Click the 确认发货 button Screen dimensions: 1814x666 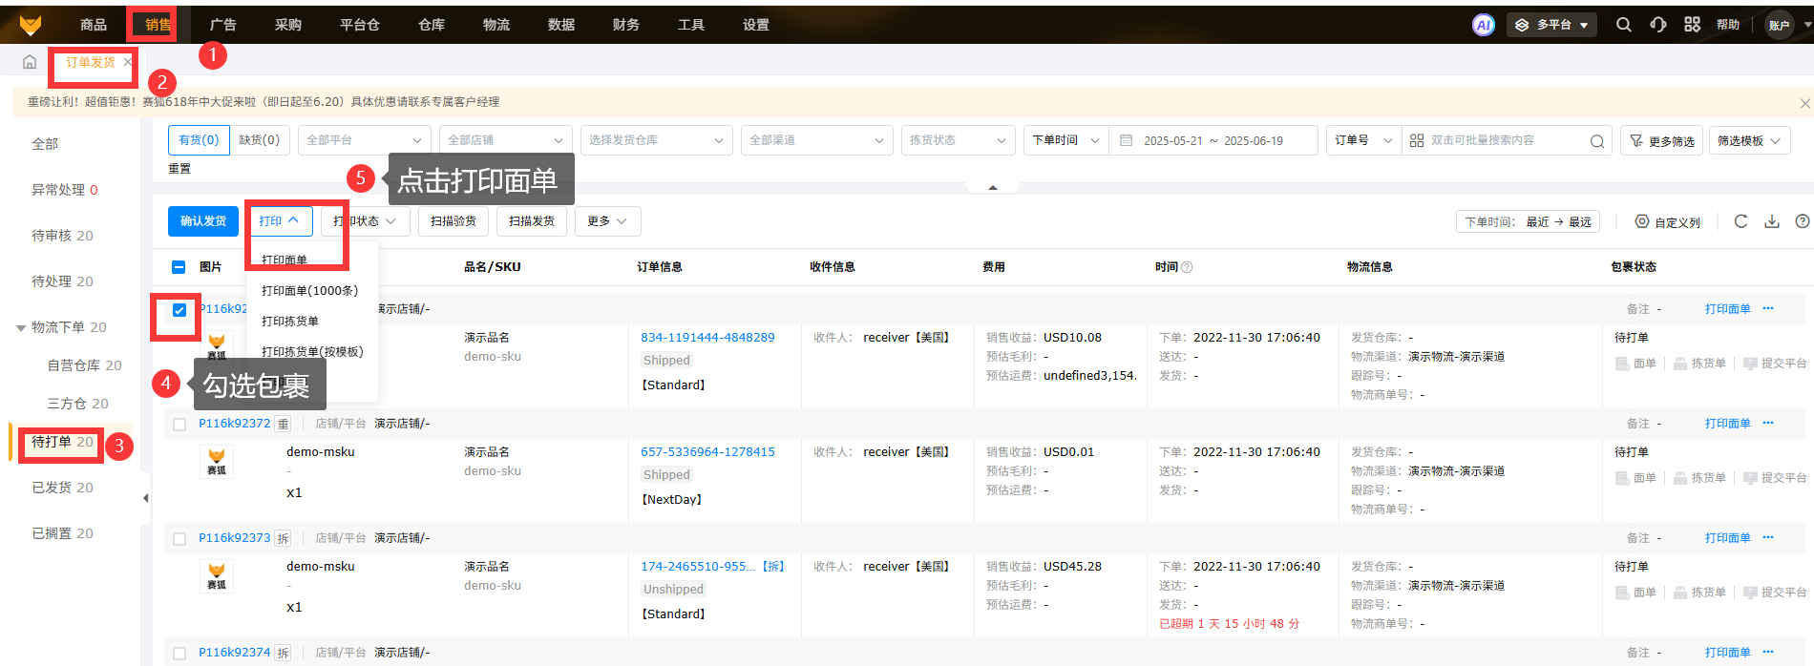click(203, 221)
